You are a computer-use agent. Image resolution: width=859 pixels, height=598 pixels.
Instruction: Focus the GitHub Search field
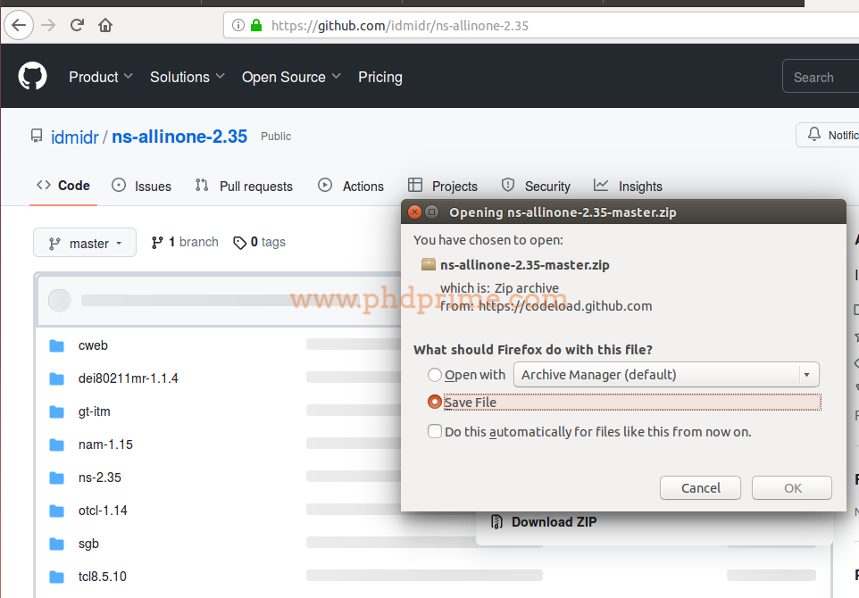821,78
